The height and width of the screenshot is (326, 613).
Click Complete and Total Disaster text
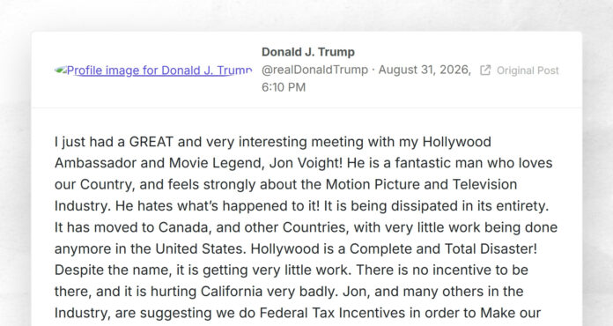tap(443, 248)
